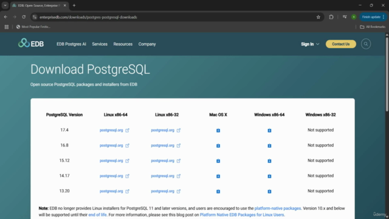Download PostgreSQL 15.12 for Mac OS X
Image resolution: width=389 pixels, height=219 pixels.
[x=218, y=161]
